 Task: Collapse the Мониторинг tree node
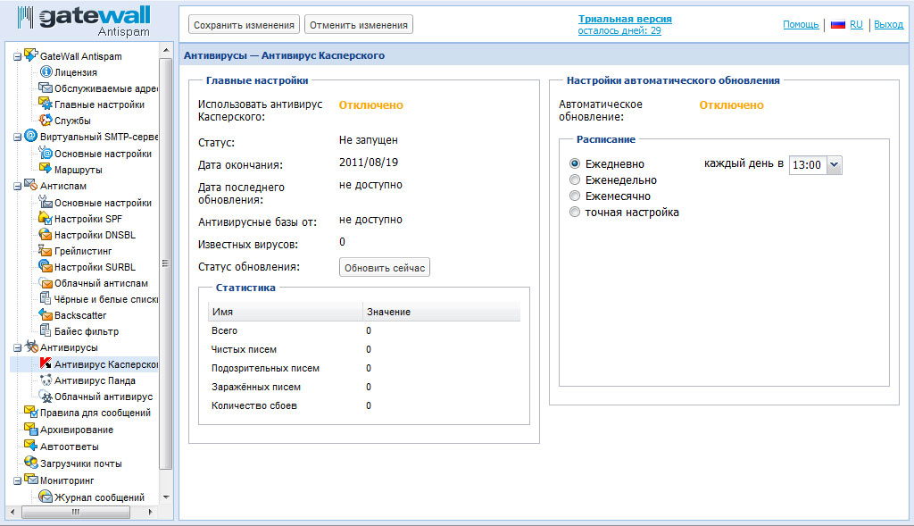point(18,481)
